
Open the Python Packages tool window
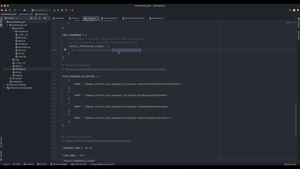pos(59,164)
